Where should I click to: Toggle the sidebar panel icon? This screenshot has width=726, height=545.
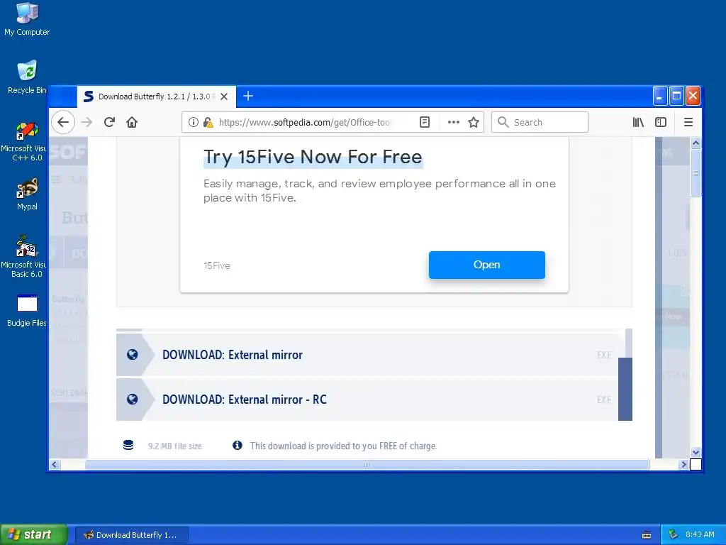coord(661,122)
